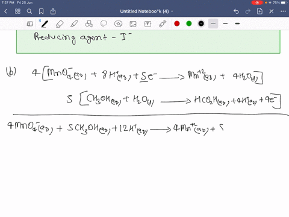
Task: Open the thumbnail grid view
Action: pos(17,11)
